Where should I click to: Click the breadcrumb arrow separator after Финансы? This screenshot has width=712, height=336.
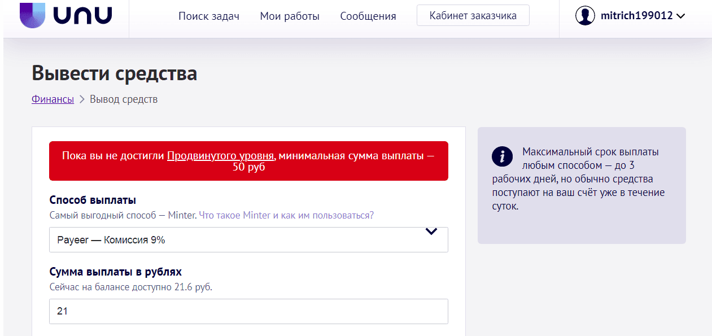point(82,99)
